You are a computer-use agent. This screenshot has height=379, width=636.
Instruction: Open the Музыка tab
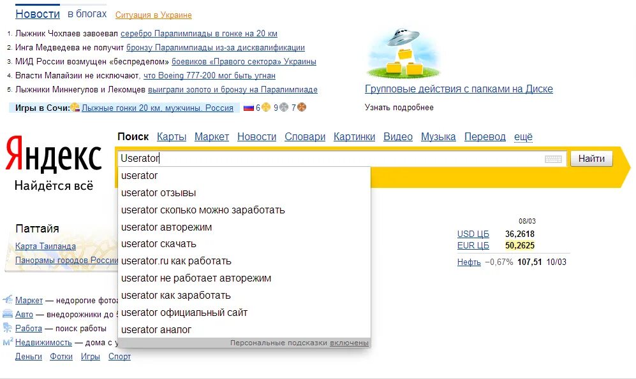(438, 137)
